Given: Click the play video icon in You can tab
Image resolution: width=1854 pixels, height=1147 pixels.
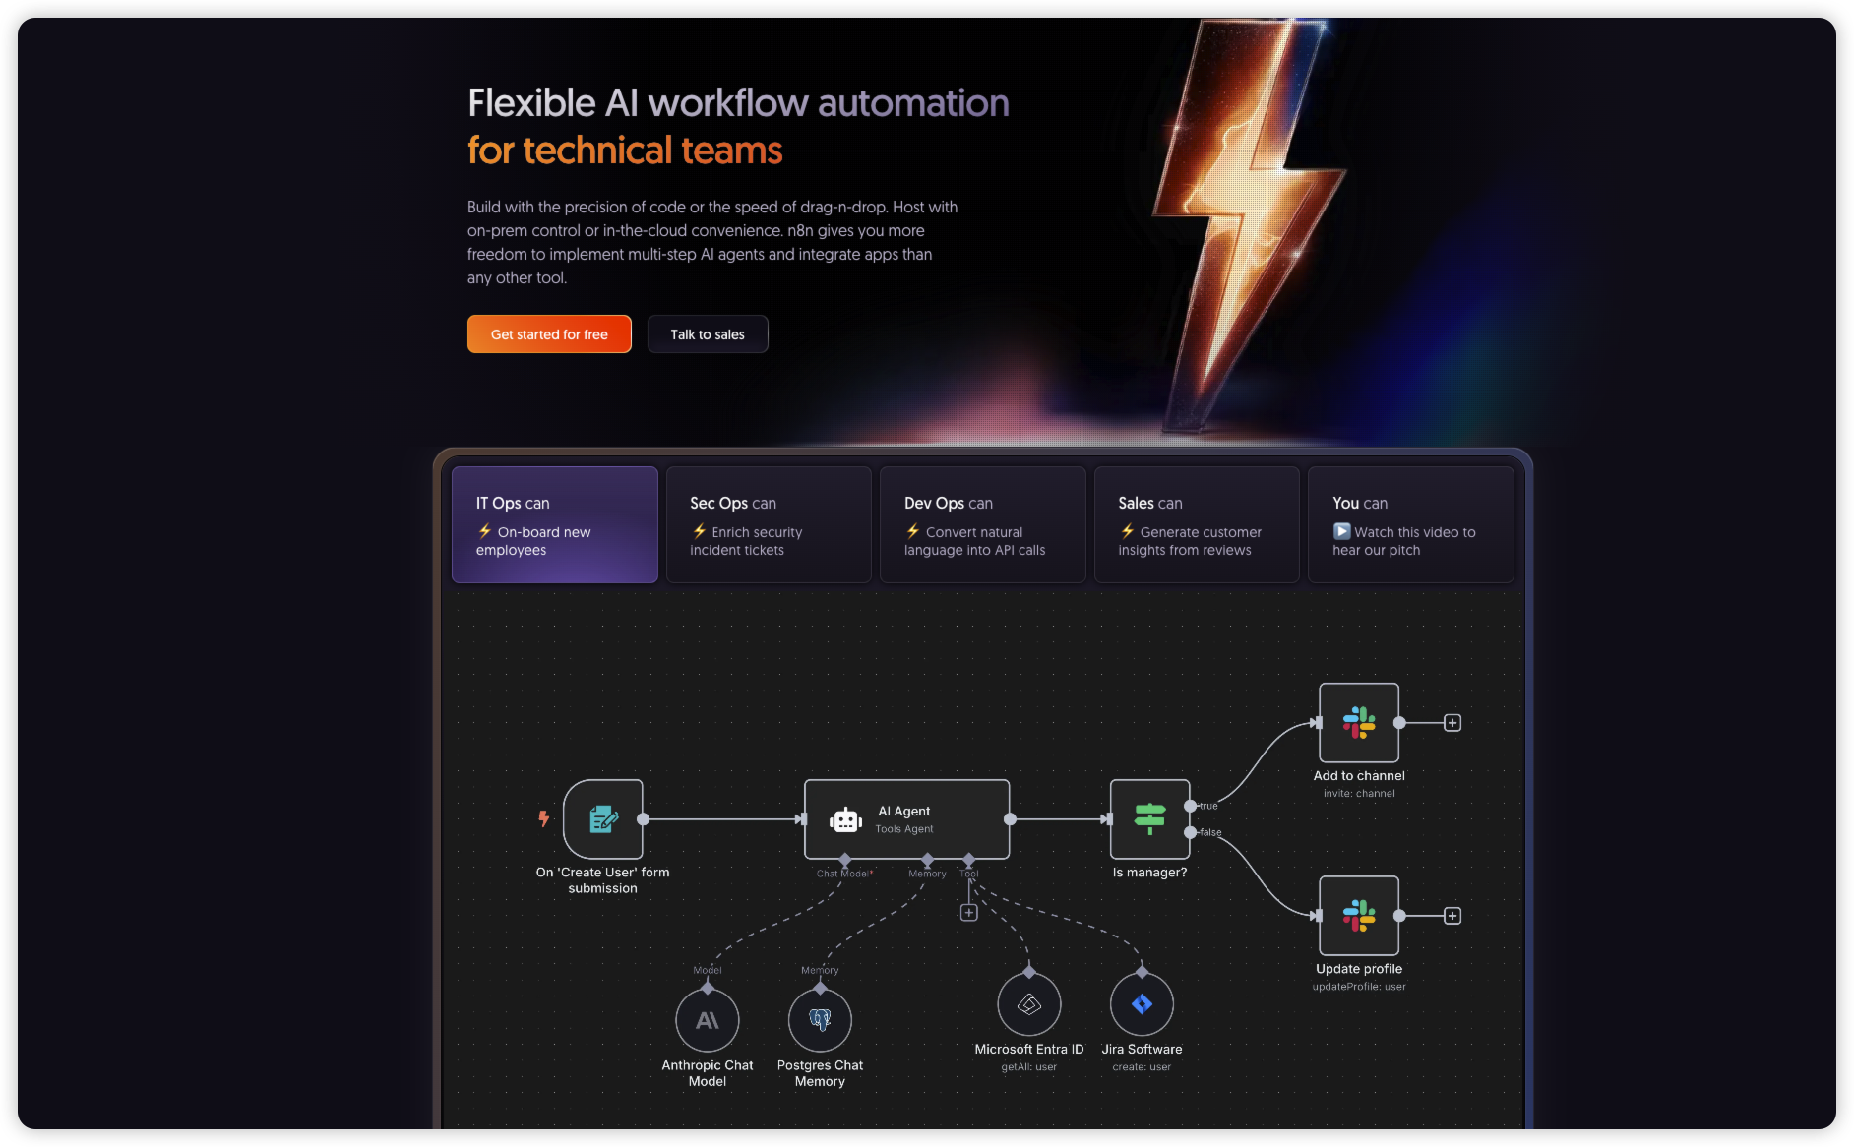Looking at the screenshot, I should point(1342,531).
